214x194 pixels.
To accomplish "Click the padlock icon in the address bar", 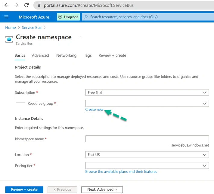I will 39,5.
